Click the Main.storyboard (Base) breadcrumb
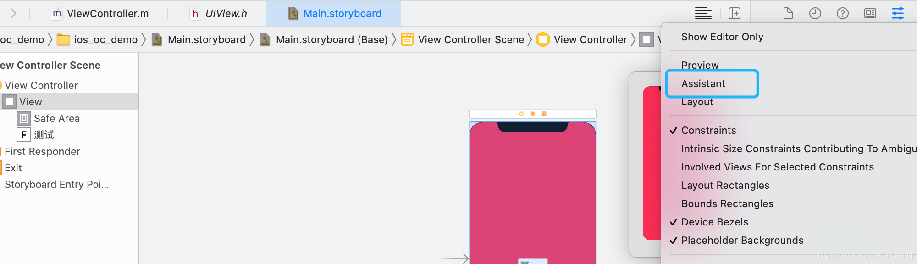The height and width of the screenshot is (264, 917). (x=324, y=40)
